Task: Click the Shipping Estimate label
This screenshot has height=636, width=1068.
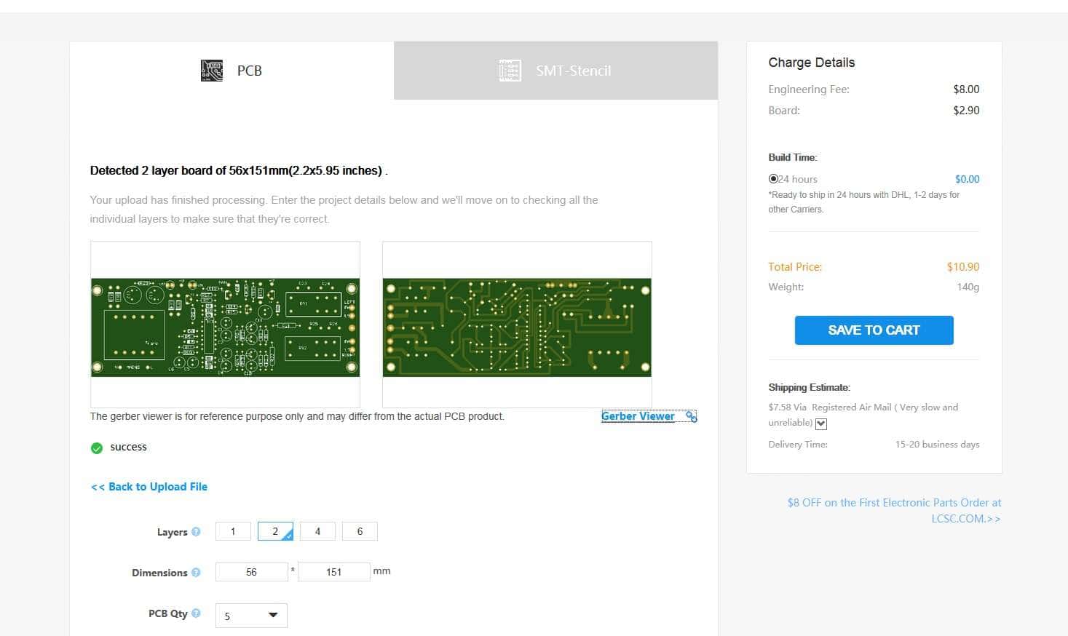Action: point(810,388)
